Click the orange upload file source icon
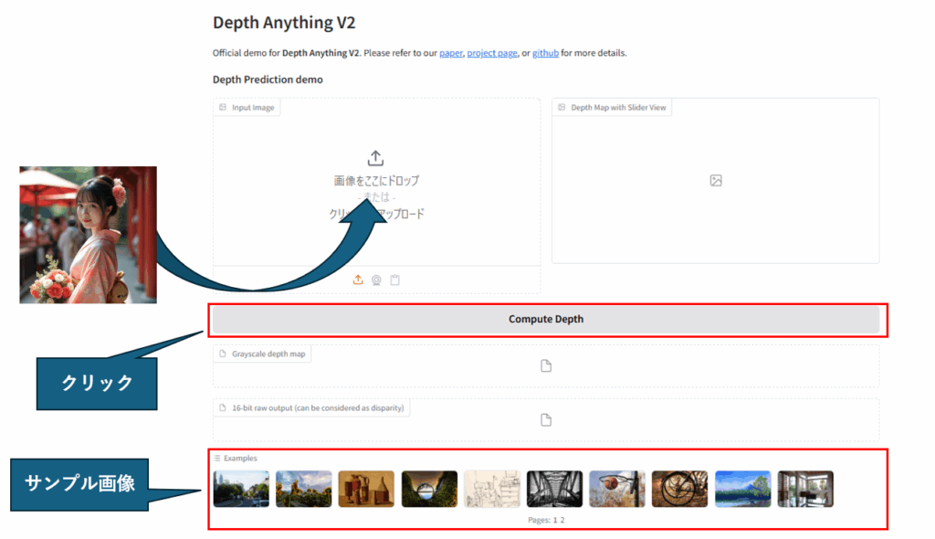 click(x=358, y=280)
